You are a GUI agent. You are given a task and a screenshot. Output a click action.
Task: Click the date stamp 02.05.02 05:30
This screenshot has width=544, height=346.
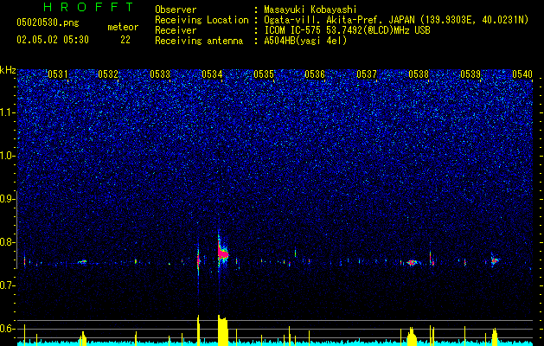[53, 40]
